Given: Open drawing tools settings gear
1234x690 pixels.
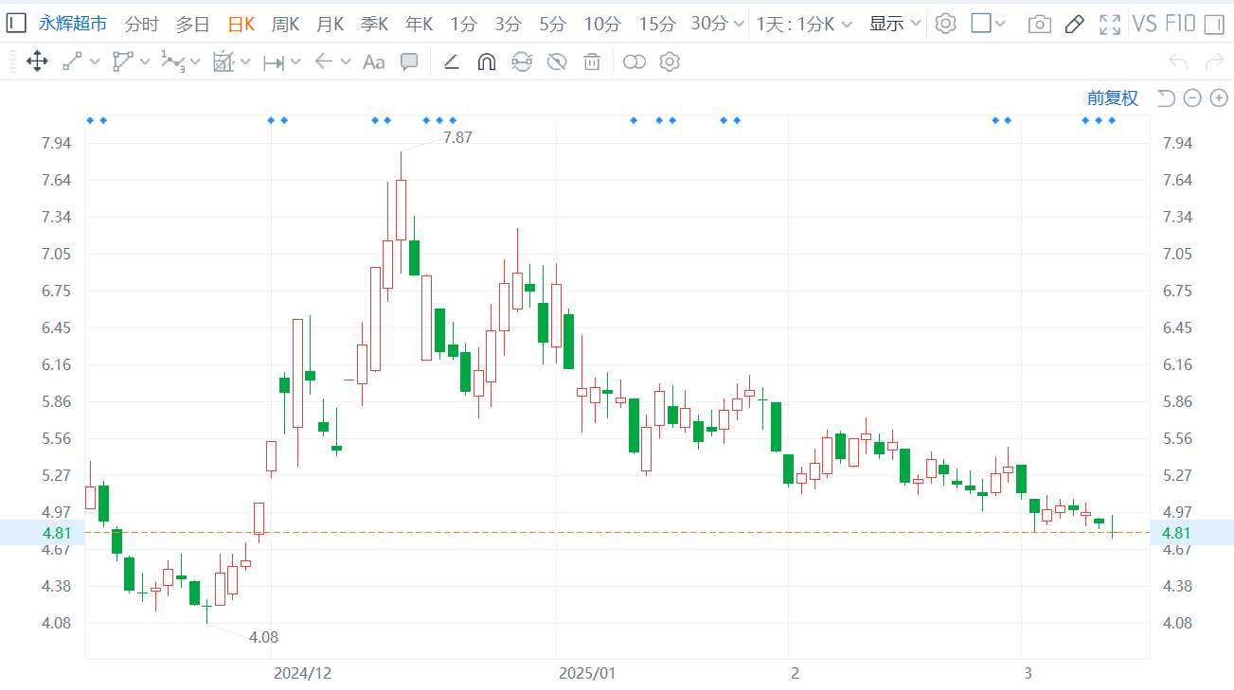Looking at the screenshot, I should [x=670, y=62].
